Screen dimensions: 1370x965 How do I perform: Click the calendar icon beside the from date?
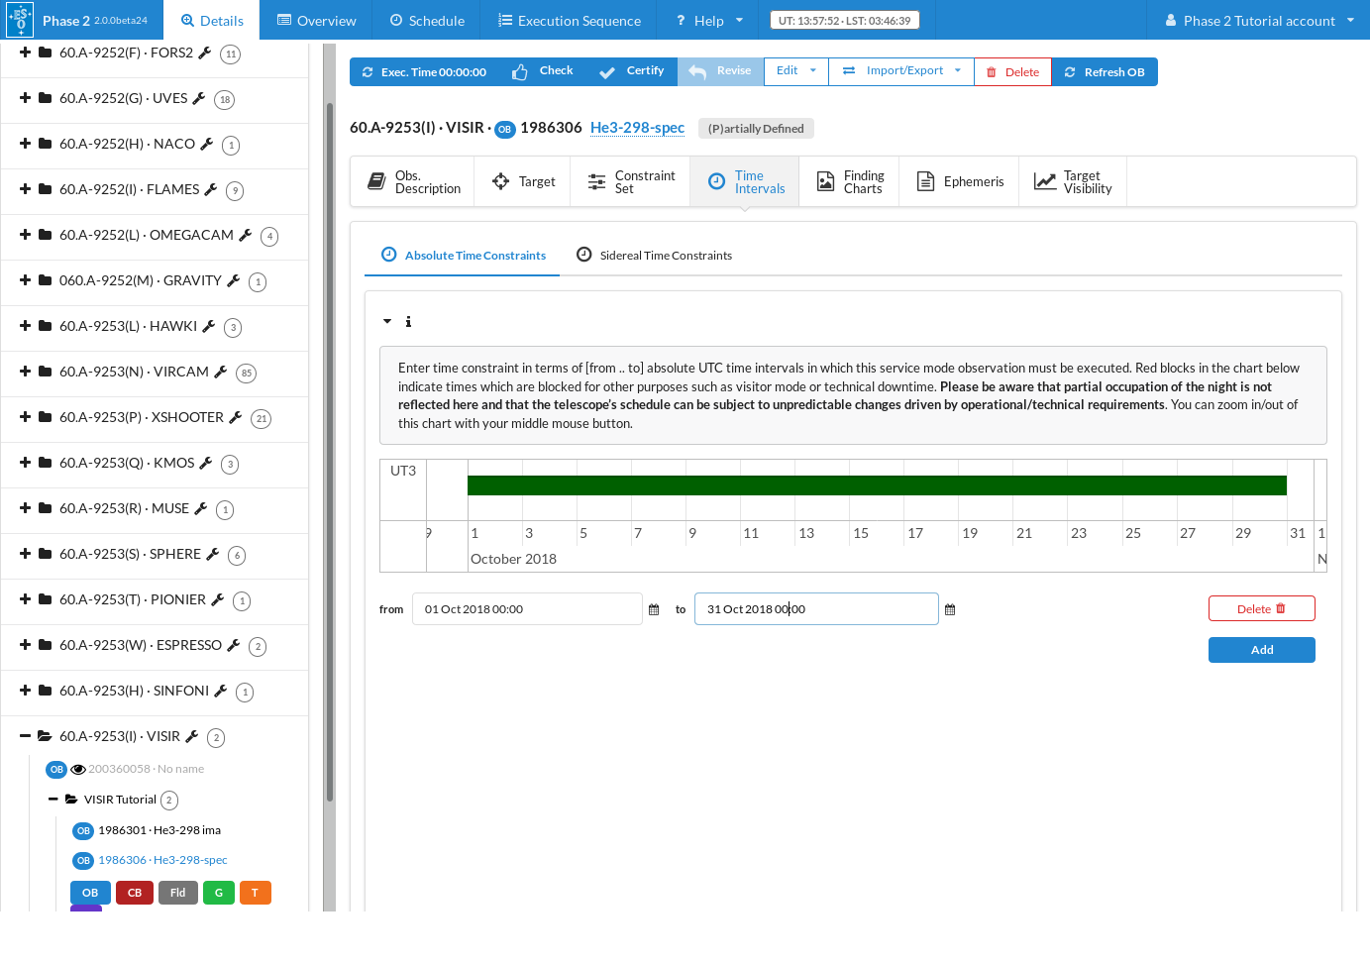(654, 609)
